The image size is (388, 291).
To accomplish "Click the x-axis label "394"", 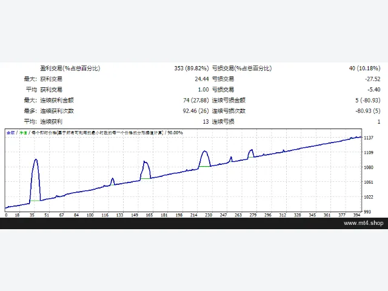I will [357, 215].
